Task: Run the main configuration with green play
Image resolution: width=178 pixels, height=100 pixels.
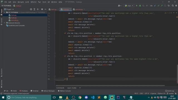Action: click(x=137, y=6)
